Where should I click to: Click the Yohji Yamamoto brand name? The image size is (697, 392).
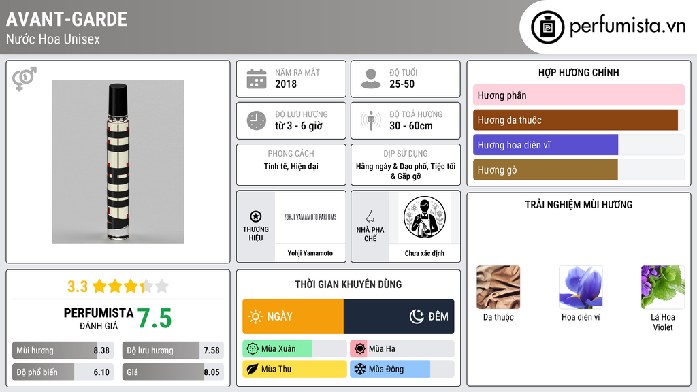pyautogui.click(x=310, y=253)
